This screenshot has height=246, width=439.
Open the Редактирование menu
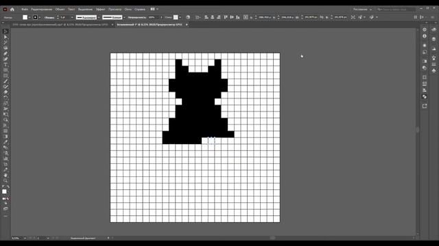click(x=41, y=9)
